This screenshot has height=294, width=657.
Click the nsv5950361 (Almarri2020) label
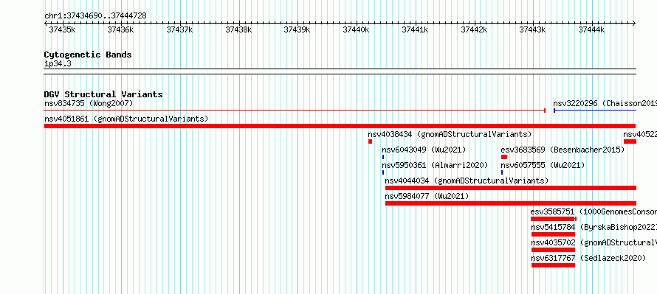point(435,165)
